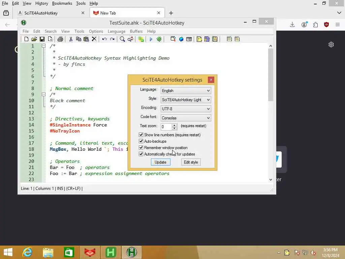Image resolution: width=345 pixels, height=259 pixels.
Task: Click the editor scrollbar down arrow
Action: point(271,179)
